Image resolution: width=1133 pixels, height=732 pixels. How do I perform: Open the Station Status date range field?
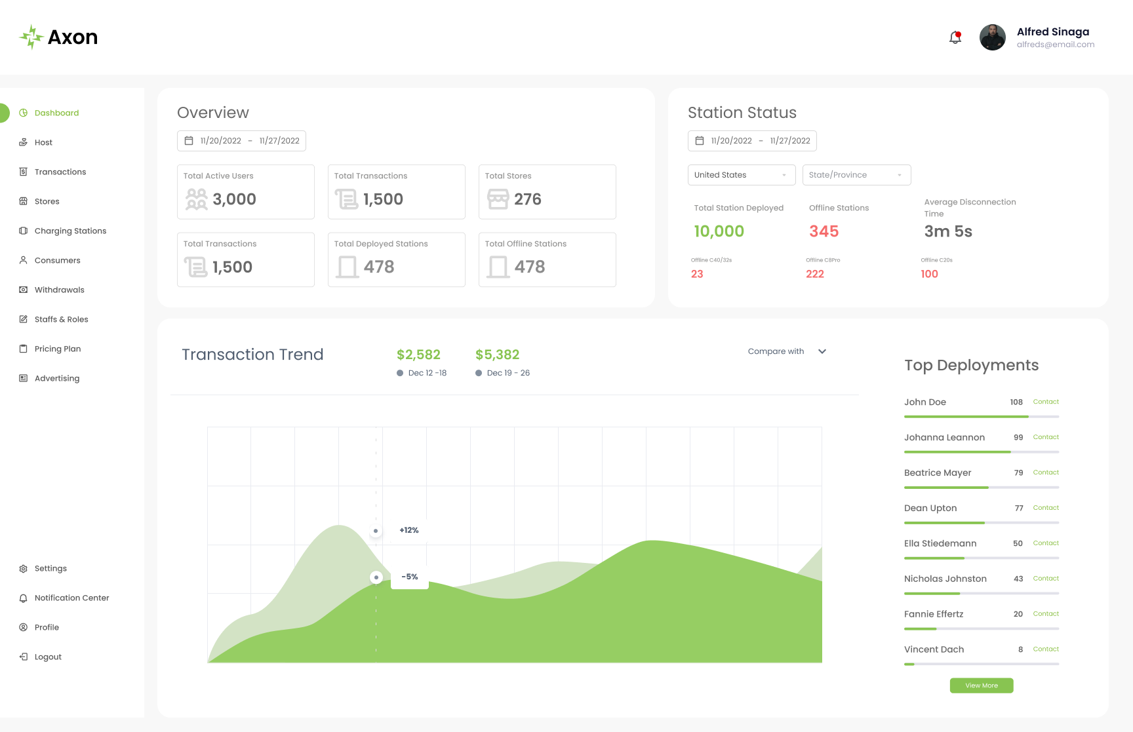[752, 141]
